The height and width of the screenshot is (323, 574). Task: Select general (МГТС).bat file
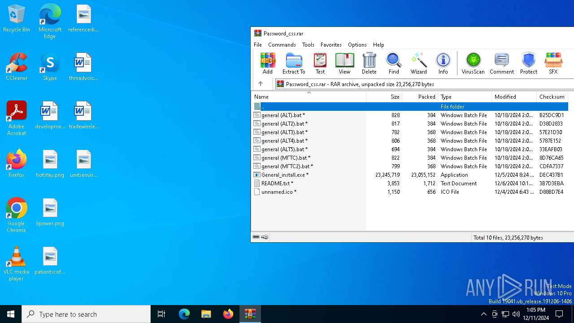click(410, 158)
